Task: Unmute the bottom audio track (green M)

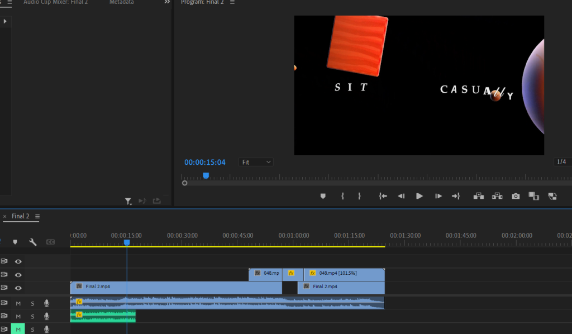Action: pos(18,330)
